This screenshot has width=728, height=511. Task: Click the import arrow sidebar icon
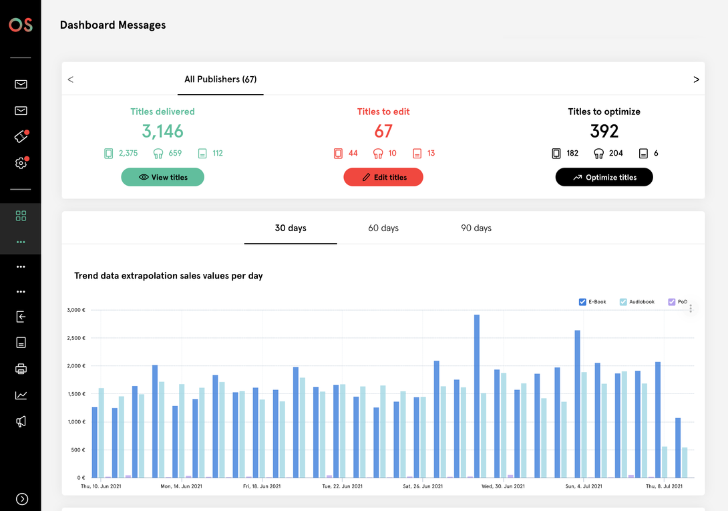click(21, 317)
